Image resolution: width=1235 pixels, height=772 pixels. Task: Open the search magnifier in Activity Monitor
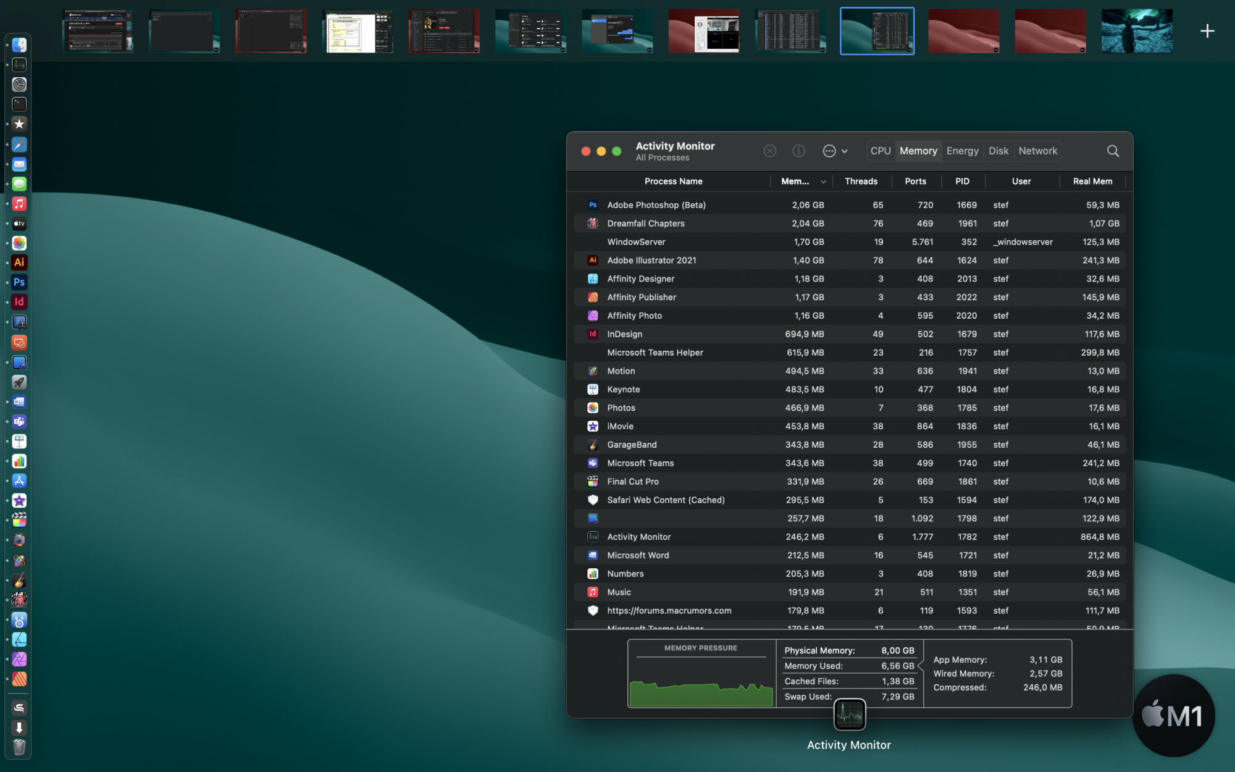tap(1113, 151)
